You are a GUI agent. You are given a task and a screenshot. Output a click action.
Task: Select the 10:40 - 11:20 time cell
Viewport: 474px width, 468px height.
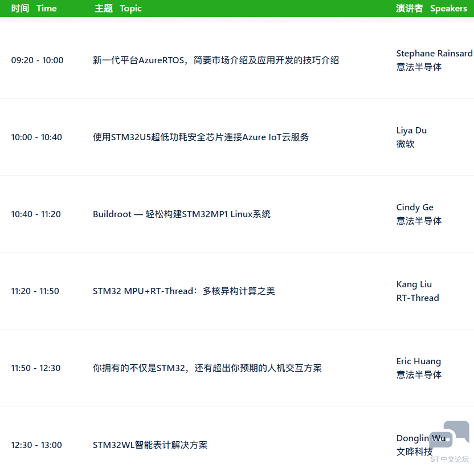pyautogui.click(x=36, y=214)
